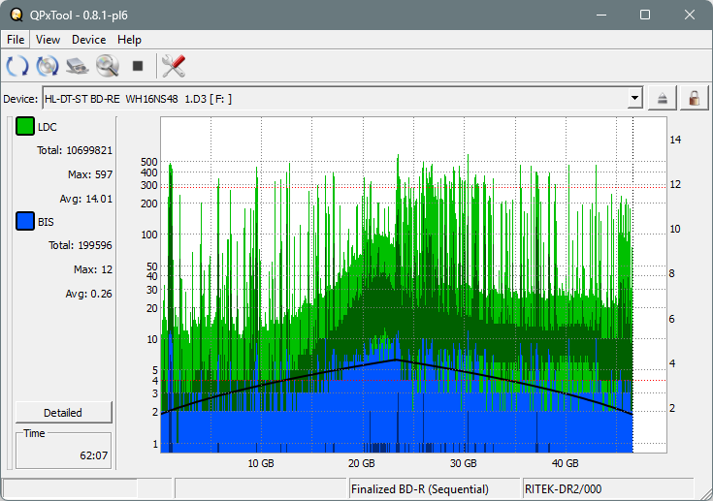Click the blue BIS color swatch
Image resolution: width=713 pixels, height=501 pixels.
(24, 222)
